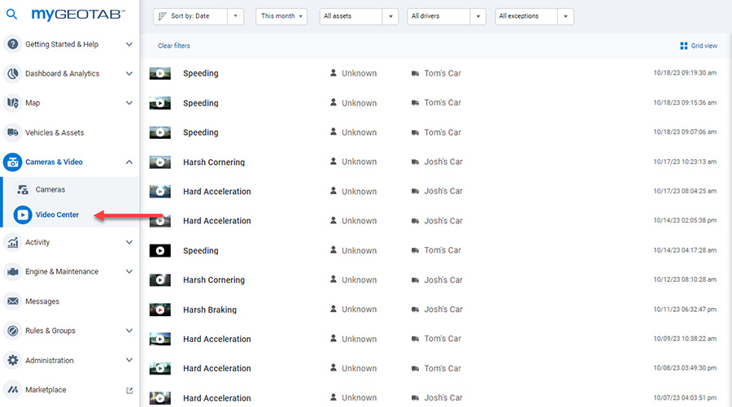Play the Harsh Braking video thumbnail
The image size is (732, 407).
159,310
